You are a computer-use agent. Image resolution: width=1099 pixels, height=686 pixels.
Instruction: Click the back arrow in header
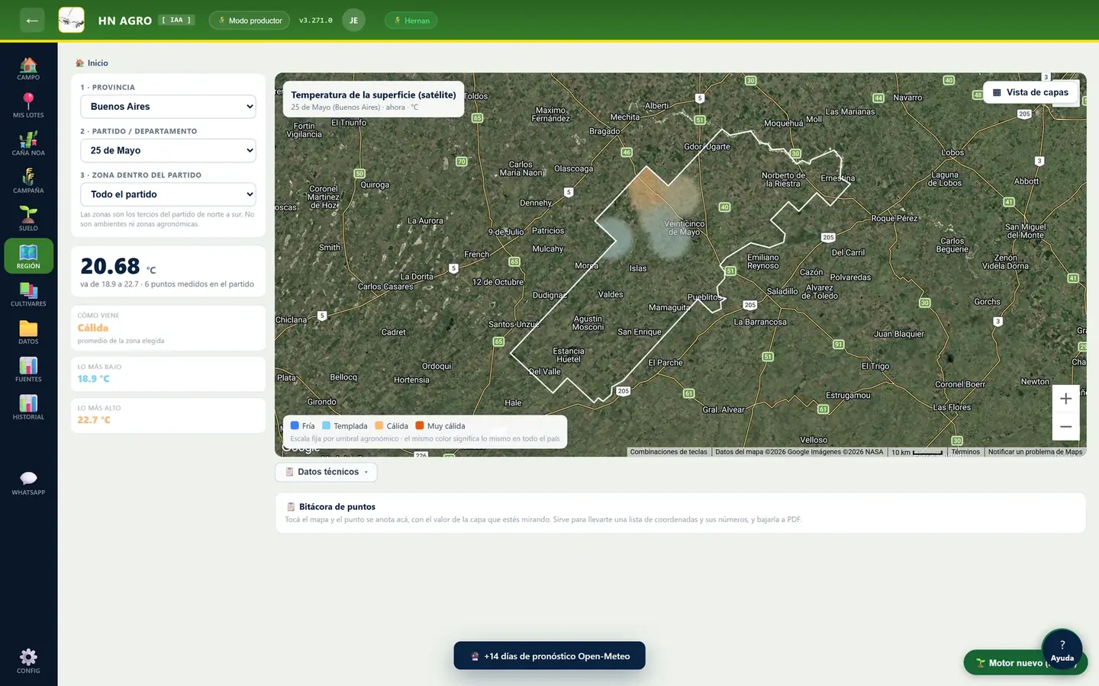pos(32,21)
